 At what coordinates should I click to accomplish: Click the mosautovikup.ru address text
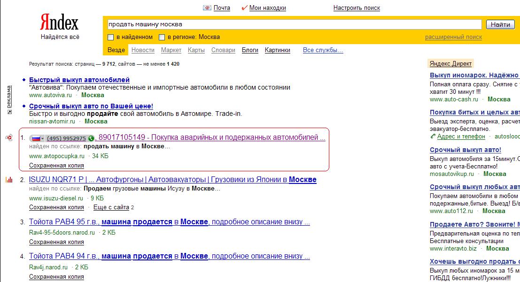pos(452,174)
